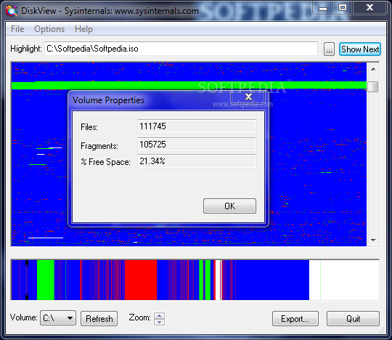Open the Help menu
Screen dimensions: 392x340
[x=83, y=29]
